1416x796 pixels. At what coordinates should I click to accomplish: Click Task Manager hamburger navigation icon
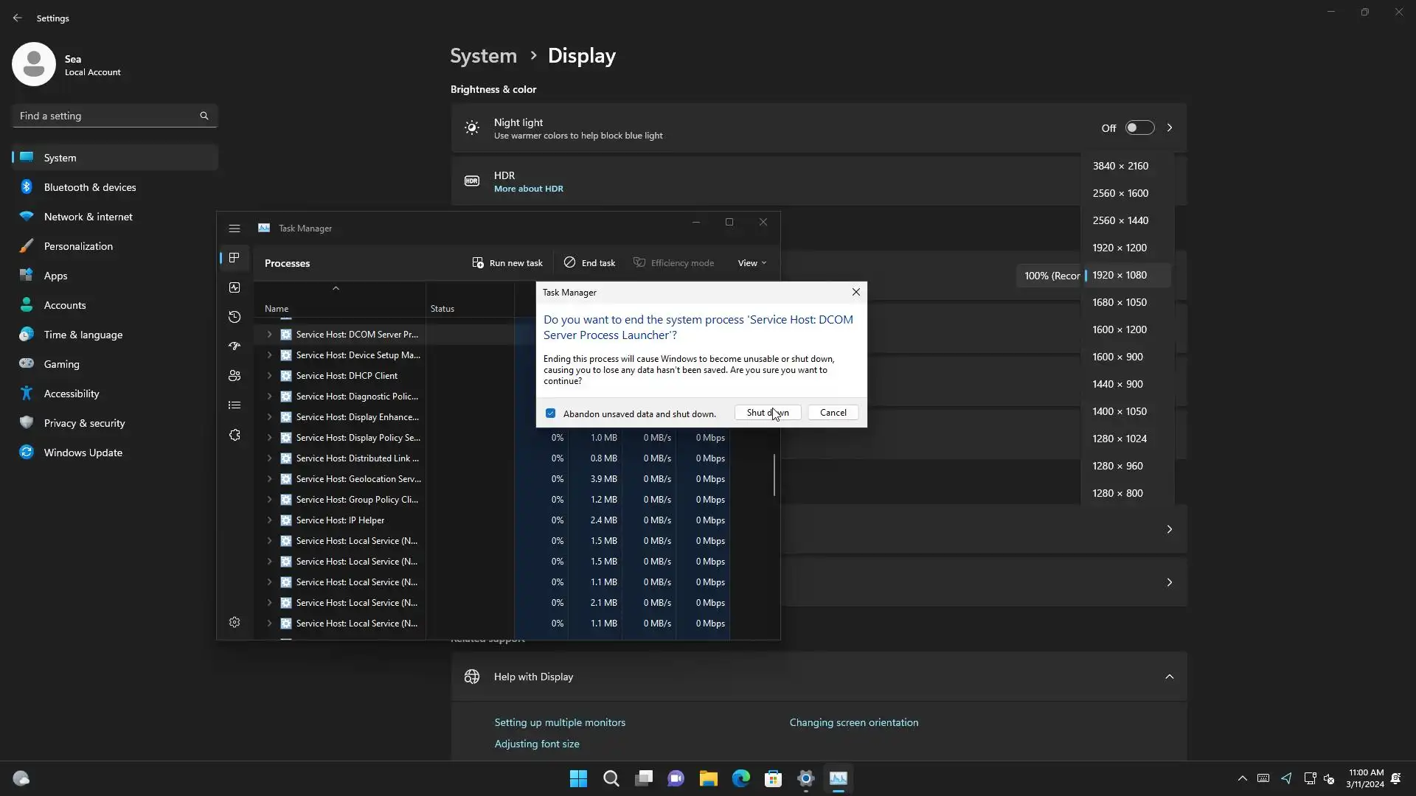pyautogui.click(x=235, y=228)
